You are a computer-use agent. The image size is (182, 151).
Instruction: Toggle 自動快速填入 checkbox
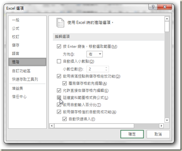pyautogui.click(x=65, y=119)
